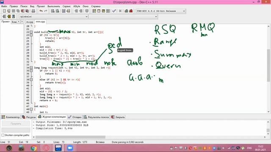Open the Компилятор bottom tab

(x=11, y=117)
